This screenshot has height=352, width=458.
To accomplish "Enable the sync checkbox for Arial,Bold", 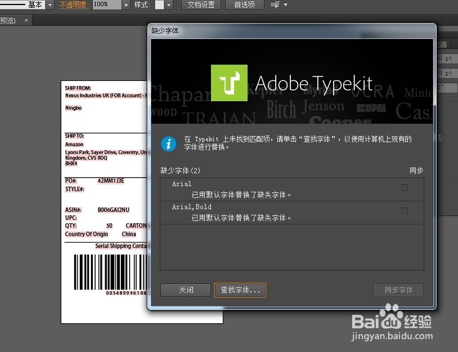I will point(405,211).
